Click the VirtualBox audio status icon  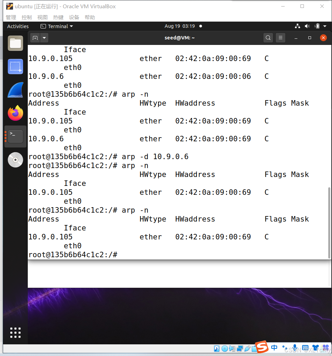pos(232,348)
